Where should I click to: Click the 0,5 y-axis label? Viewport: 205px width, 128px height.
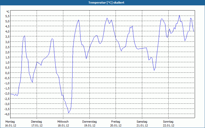coord(7,68)
